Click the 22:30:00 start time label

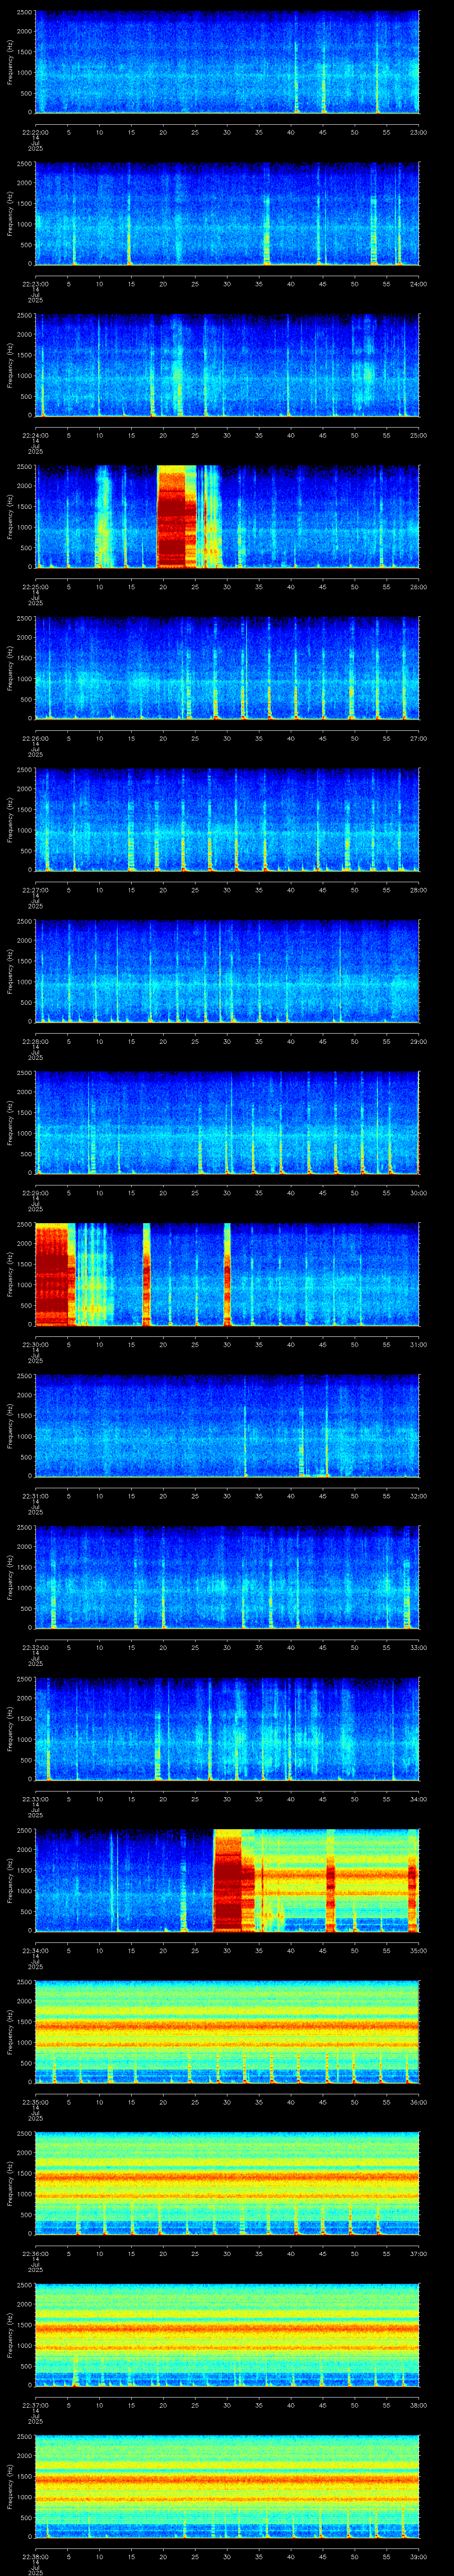coord(35,1344)
